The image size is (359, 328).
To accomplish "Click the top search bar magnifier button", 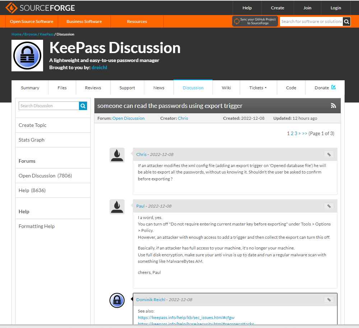I will point(346,22).
